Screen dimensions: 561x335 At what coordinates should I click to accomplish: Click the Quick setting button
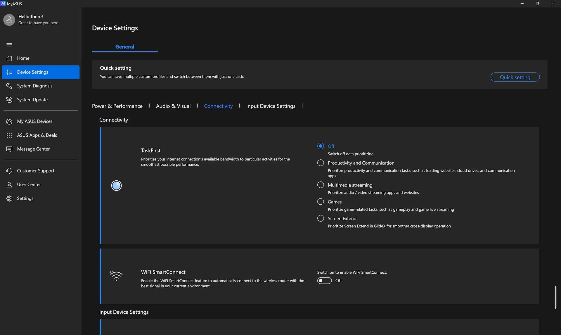click(515, 77)
